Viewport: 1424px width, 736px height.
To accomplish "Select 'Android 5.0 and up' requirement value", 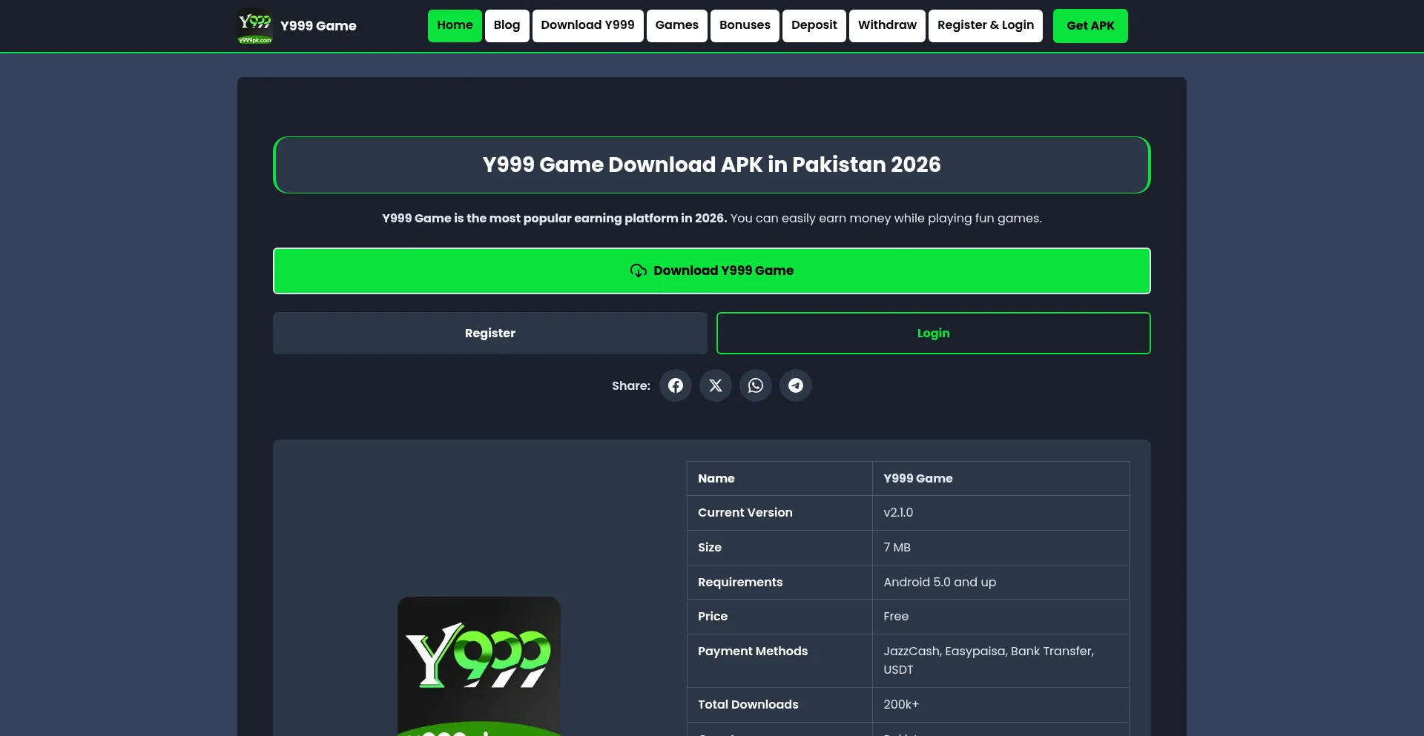I will 940,583.
